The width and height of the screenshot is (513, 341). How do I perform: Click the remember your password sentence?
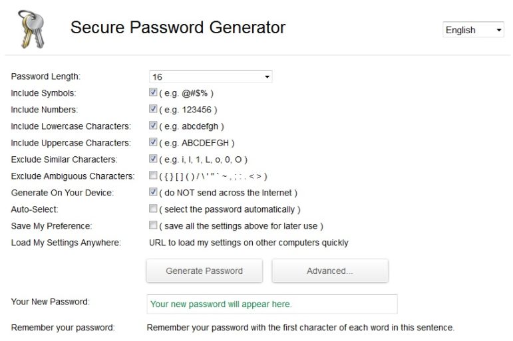[300, 328]
